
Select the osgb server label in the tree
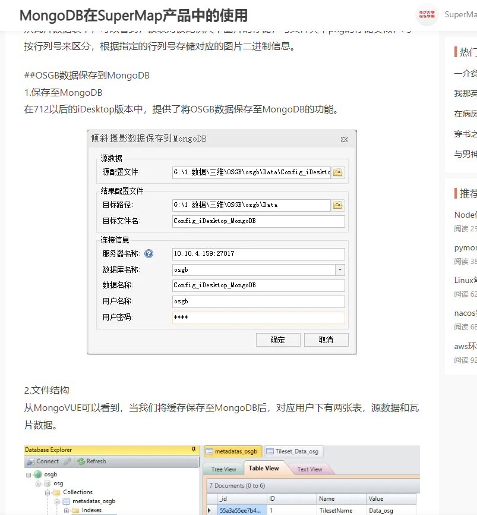pyautogui.click(x=50, y=475)
